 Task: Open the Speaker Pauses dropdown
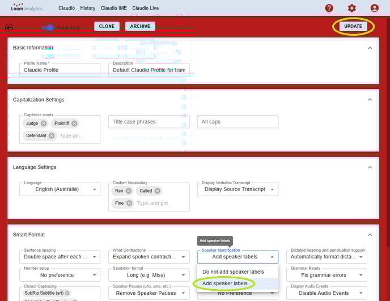pyautogui.click(x=149, y=293)
